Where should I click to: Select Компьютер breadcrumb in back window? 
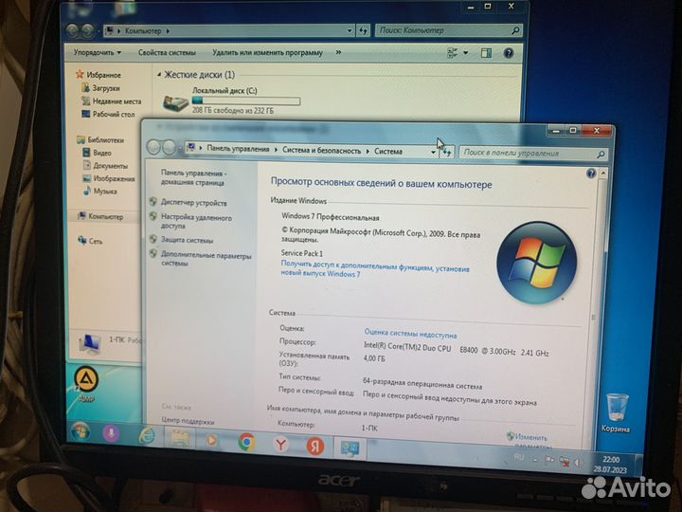coord(143,31)
